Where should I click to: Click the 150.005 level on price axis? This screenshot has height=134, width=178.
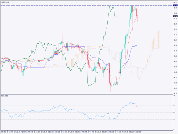[x=175, y=56]
